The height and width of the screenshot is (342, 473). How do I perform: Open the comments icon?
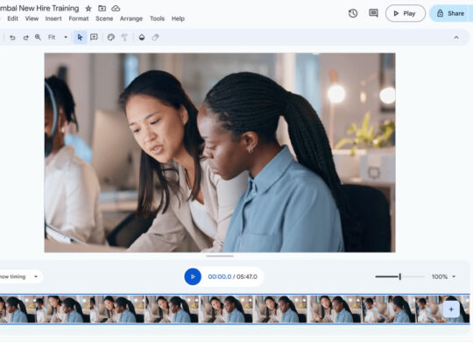point(373,13)
